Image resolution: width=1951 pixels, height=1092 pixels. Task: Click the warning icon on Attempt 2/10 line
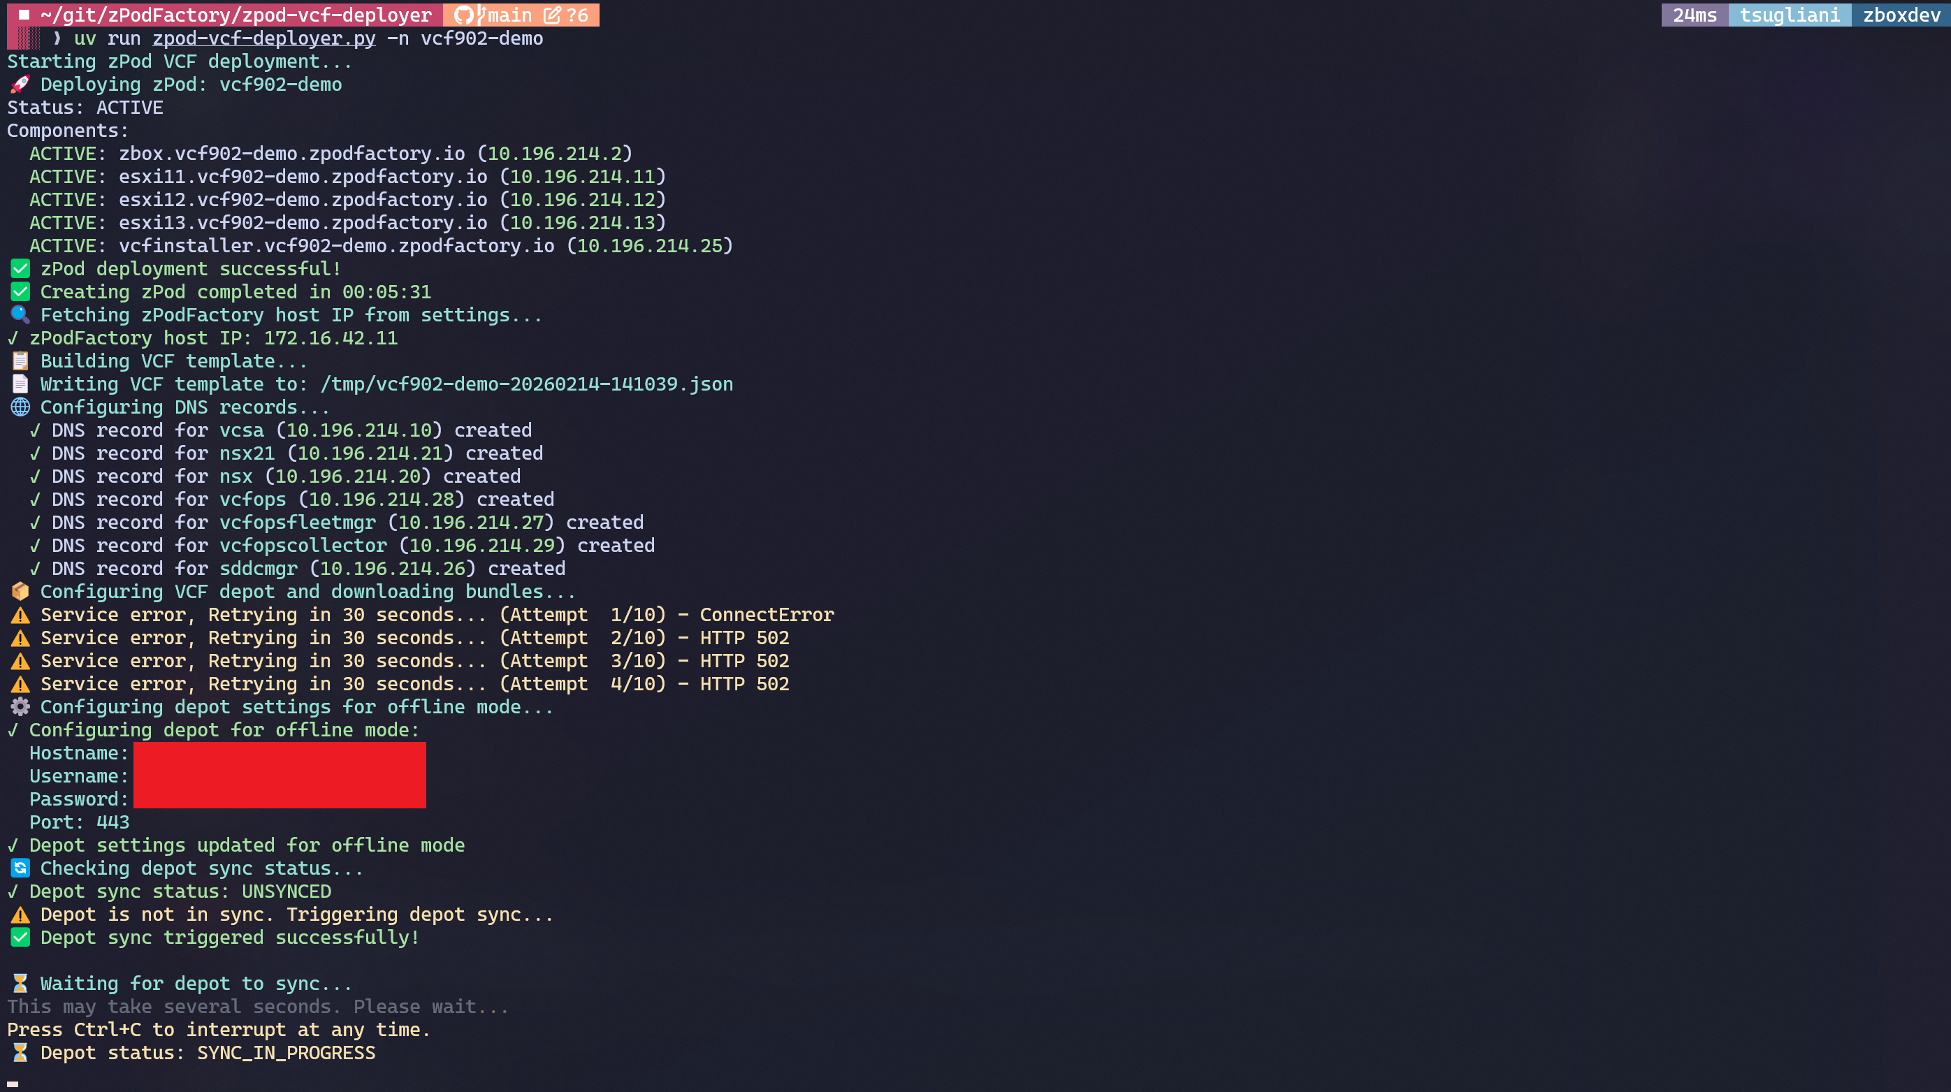pos(20,638)
